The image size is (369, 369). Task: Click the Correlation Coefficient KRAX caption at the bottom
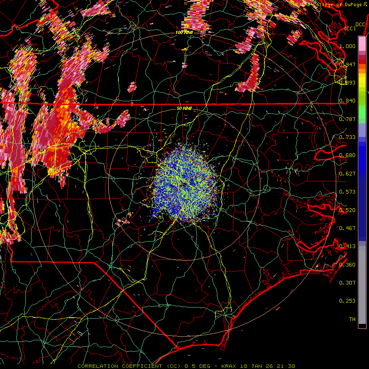pos(187,366)
